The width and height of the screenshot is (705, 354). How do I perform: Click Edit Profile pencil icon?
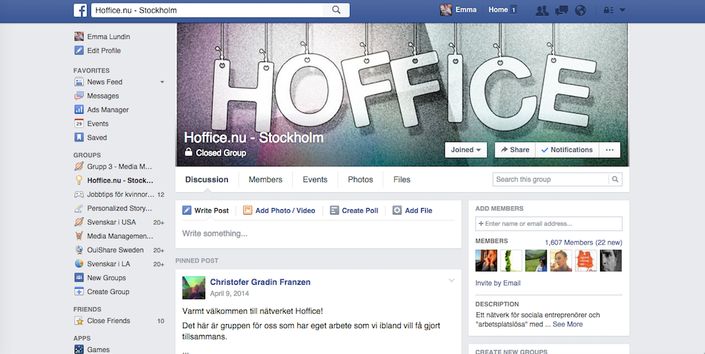tap(79, 50)
